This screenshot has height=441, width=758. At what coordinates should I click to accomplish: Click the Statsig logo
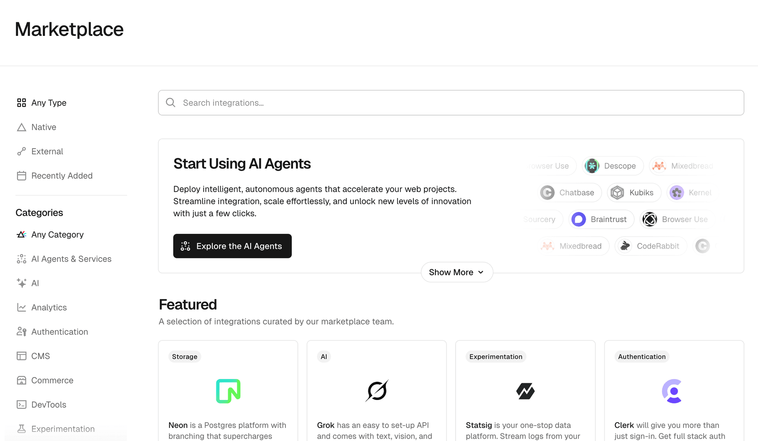coord(525,391)
